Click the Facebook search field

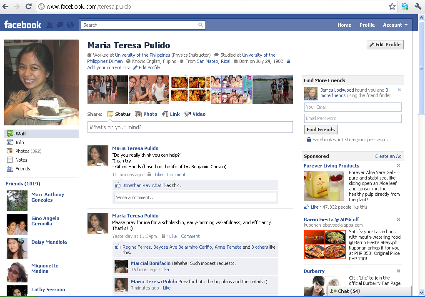138,25
